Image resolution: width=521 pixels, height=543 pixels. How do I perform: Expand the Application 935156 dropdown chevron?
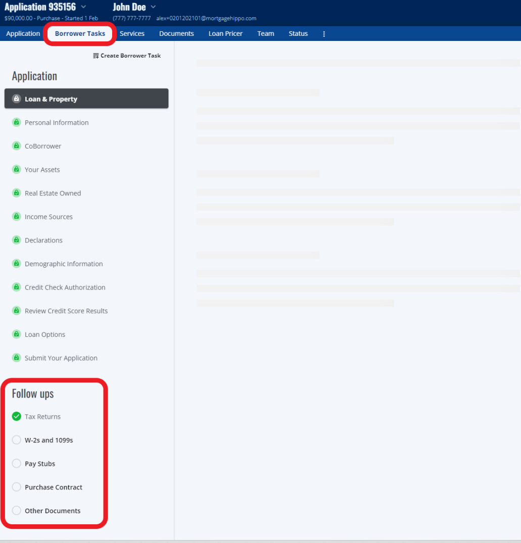tap(83, 7)
